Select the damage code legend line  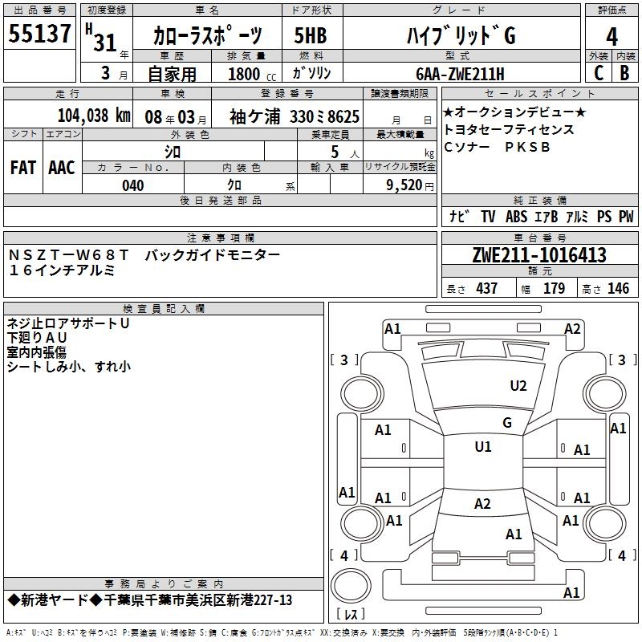click(x=282, y=633)
